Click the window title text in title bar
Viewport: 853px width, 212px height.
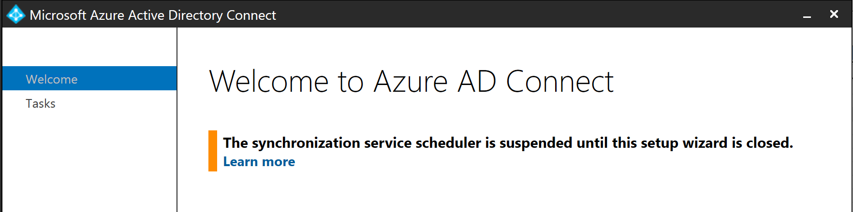click(x=153, y=15)
